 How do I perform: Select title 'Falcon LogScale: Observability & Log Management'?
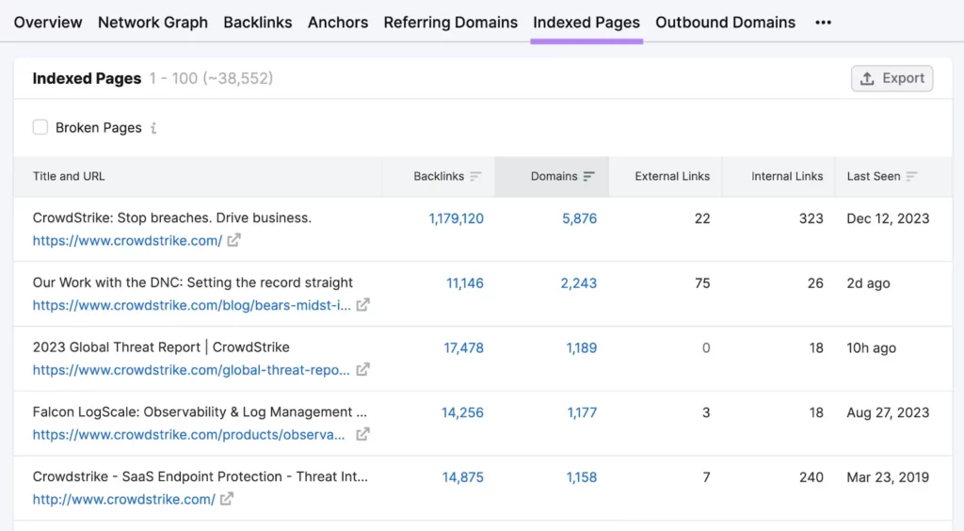200,411
